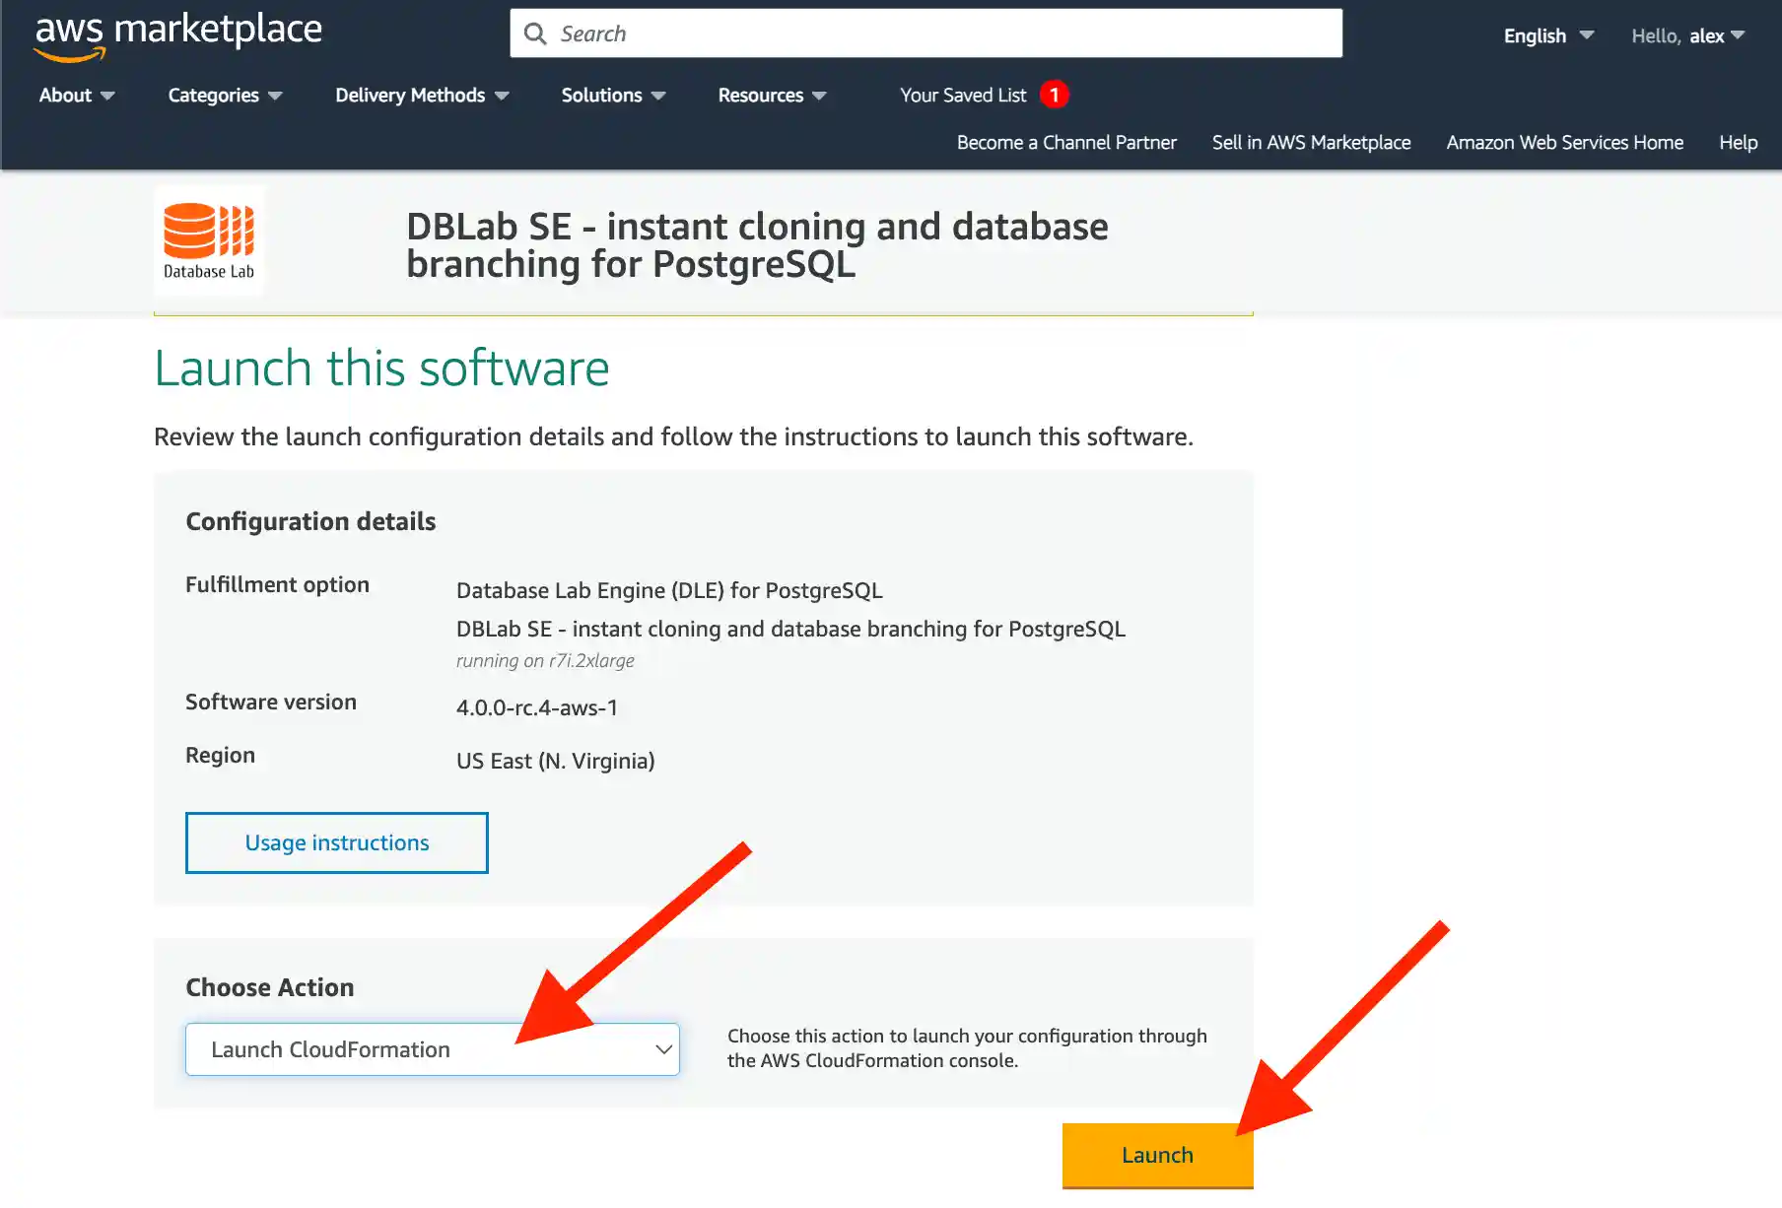
Task: Click the AWS Marketplace logo
Action: tap(177, 34)
